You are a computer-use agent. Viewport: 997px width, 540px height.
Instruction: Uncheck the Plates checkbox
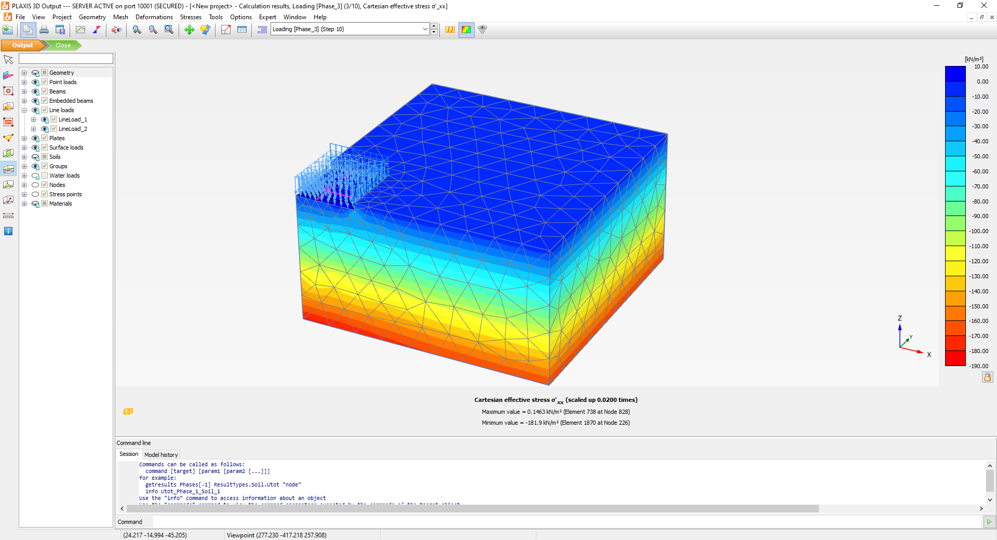click(x=45, y=138)
